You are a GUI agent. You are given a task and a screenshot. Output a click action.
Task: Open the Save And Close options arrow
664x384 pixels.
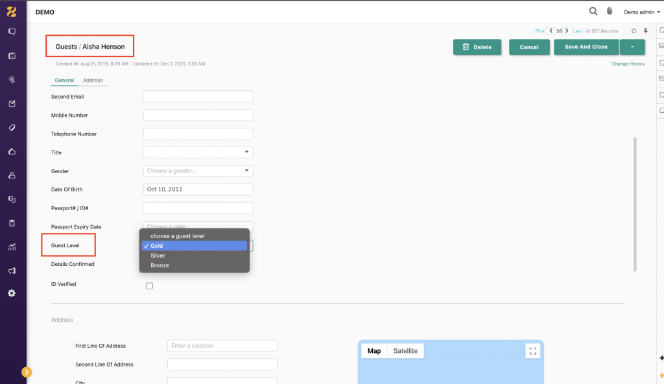click(632, 47)
